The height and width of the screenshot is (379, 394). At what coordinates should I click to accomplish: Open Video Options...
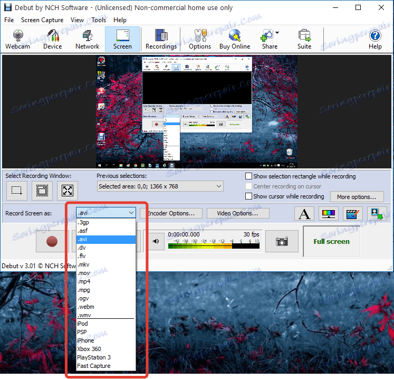(x=238, y=213)
